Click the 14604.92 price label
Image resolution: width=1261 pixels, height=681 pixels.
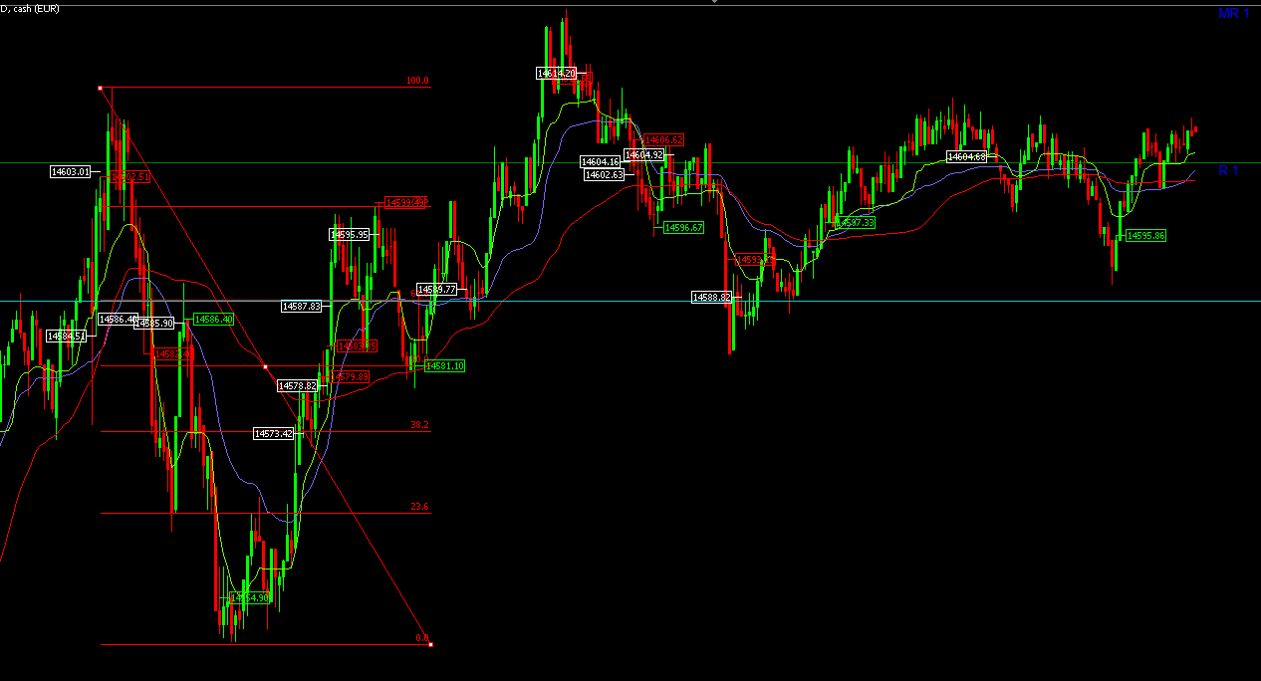644,155
